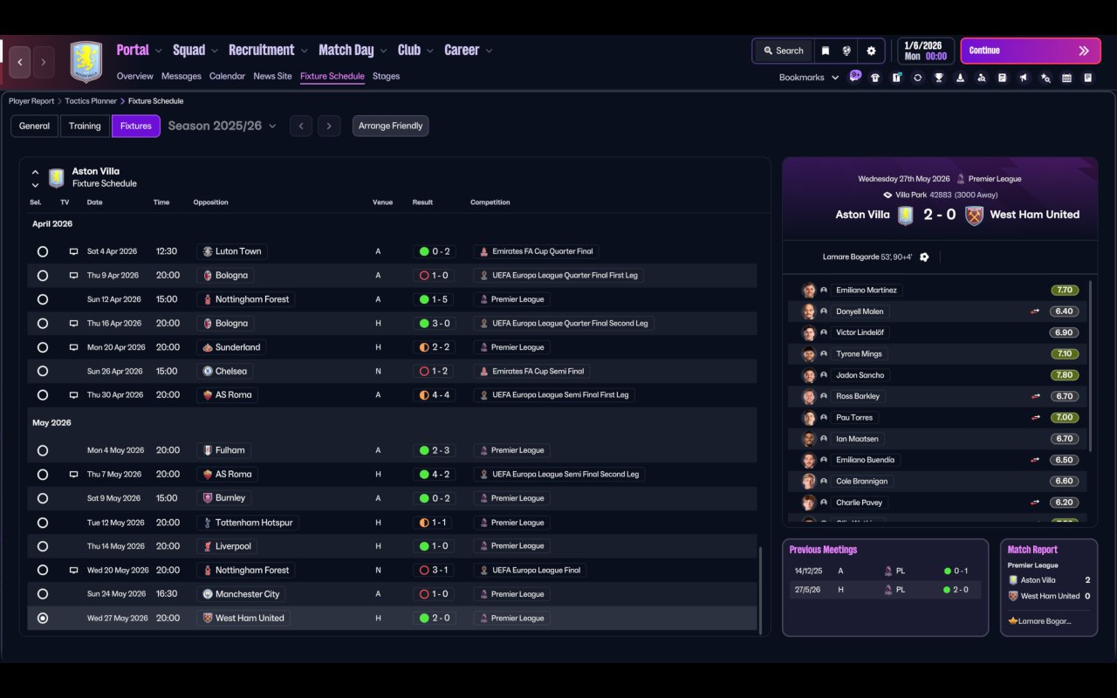The height and width of the screenshot is (698, 1117).
Task: Click the gear icon beside Lamare Bogarde scorers
Action: coord(924,257)
